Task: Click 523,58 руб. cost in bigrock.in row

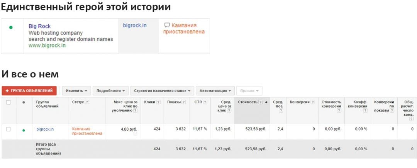Action: tap(256, 129)
